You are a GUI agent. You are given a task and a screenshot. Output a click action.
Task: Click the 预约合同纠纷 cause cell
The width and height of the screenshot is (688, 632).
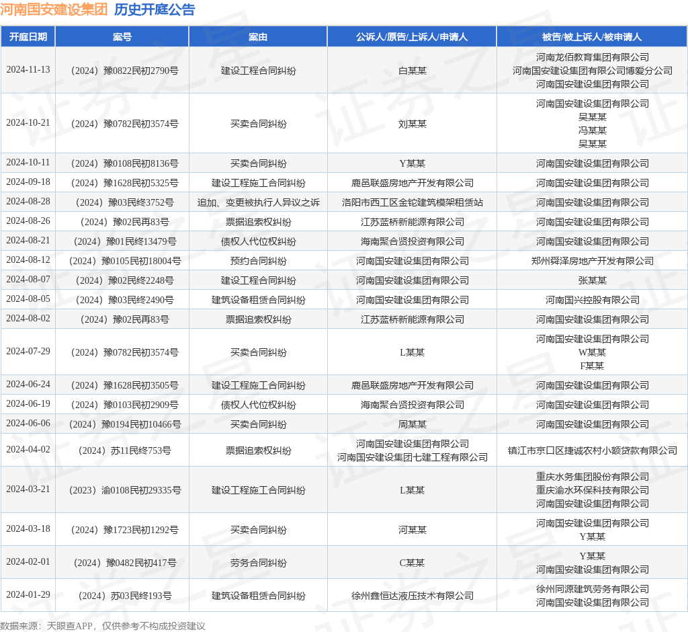258,261
